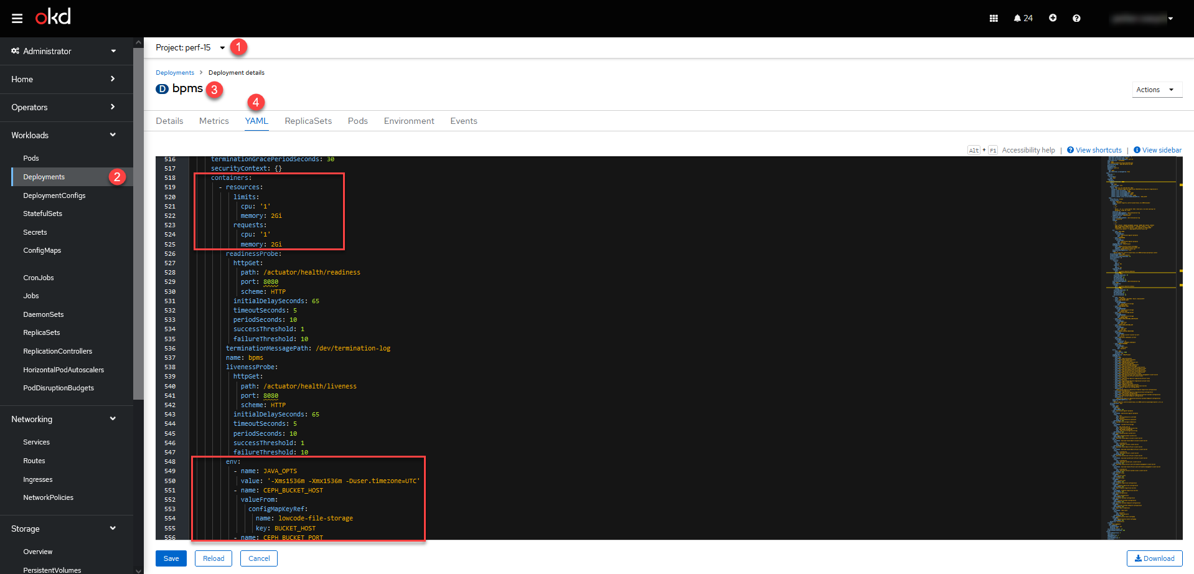Open Services under Networking

[36, 442]
